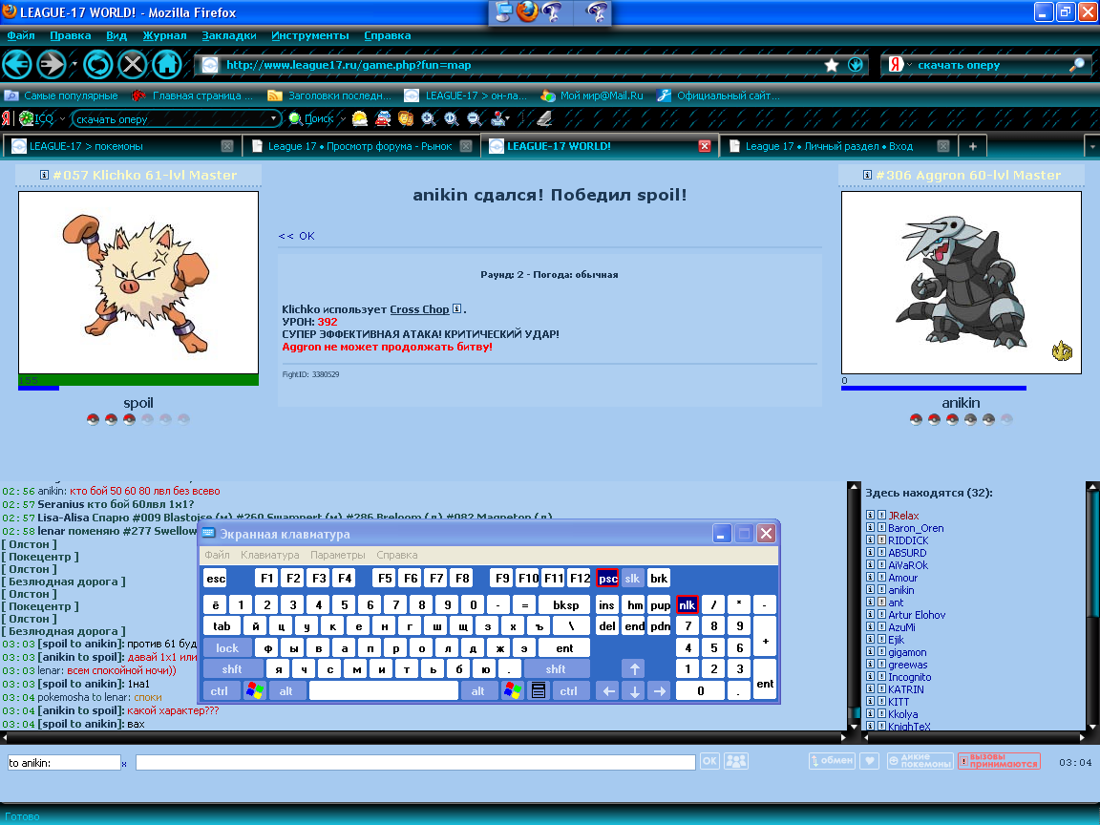Open the Home page button
This screenshot has height=825, width=1100.
(166, 65)
